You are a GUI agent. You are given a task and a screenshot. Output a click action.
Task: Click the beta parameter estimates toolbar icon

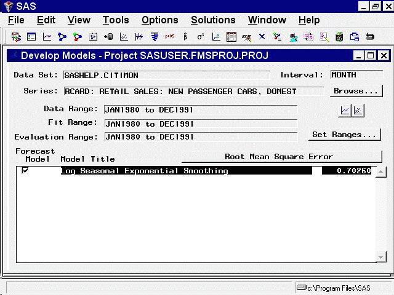[x=185, y=37]
